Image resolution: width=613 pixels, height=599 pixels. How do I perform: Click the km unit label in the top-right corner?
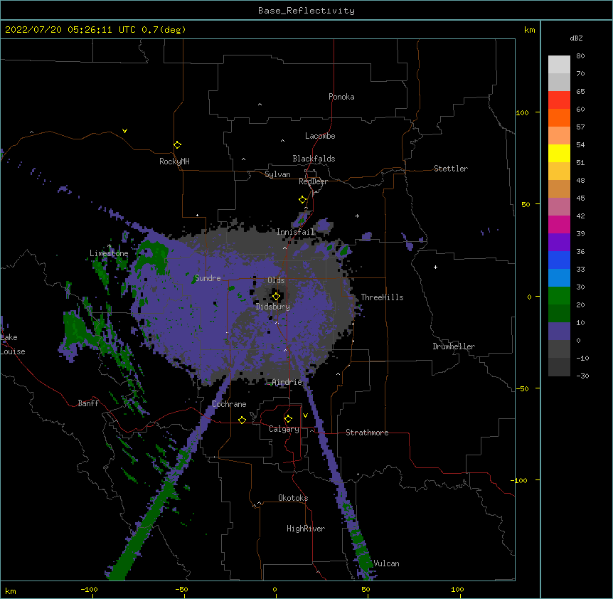[x=530, y=30]
